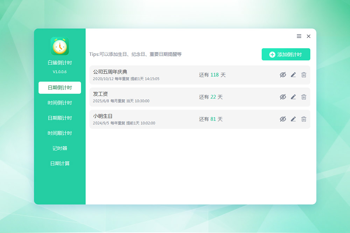Open the 记时器 page
350x233 pixels.
(60, 148)
